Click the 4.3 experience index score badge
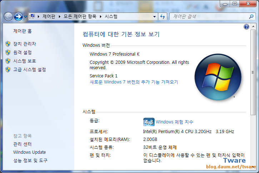This screenshot has width=259, height=173. click(149, 122)
